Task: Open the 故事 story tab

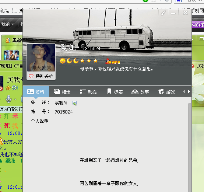Action: [140, 92]
